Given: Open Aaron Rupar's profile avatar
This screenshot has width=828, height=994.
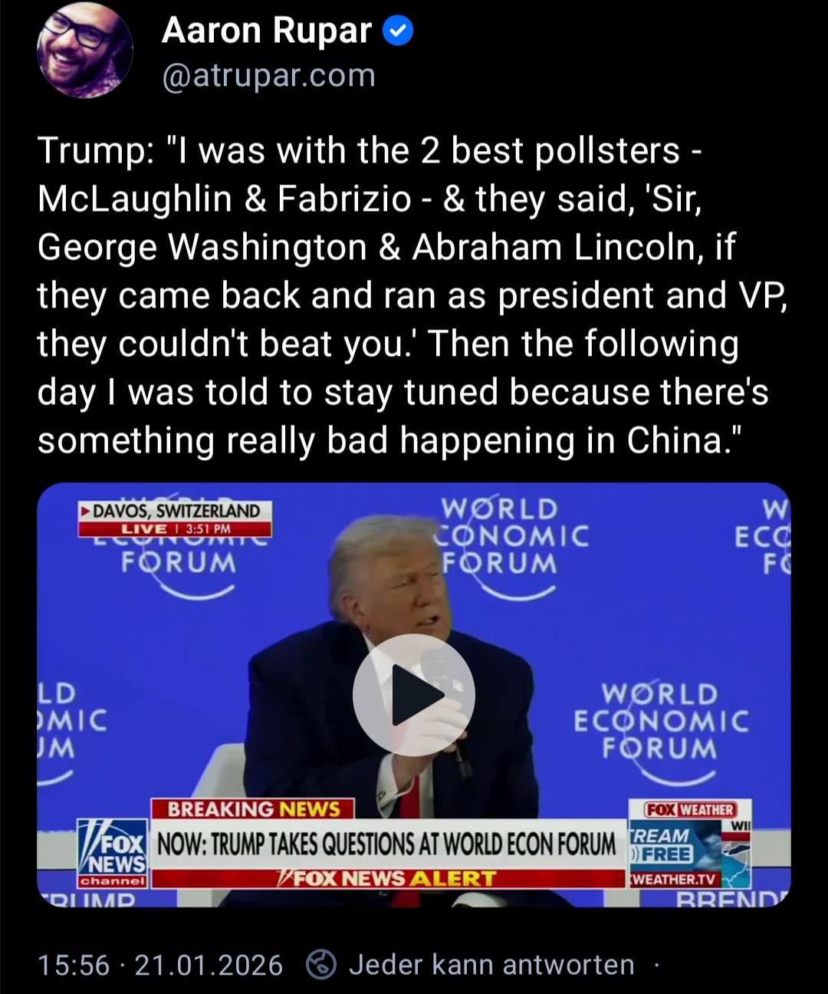Looking at the screenshot, I should 84,50.
